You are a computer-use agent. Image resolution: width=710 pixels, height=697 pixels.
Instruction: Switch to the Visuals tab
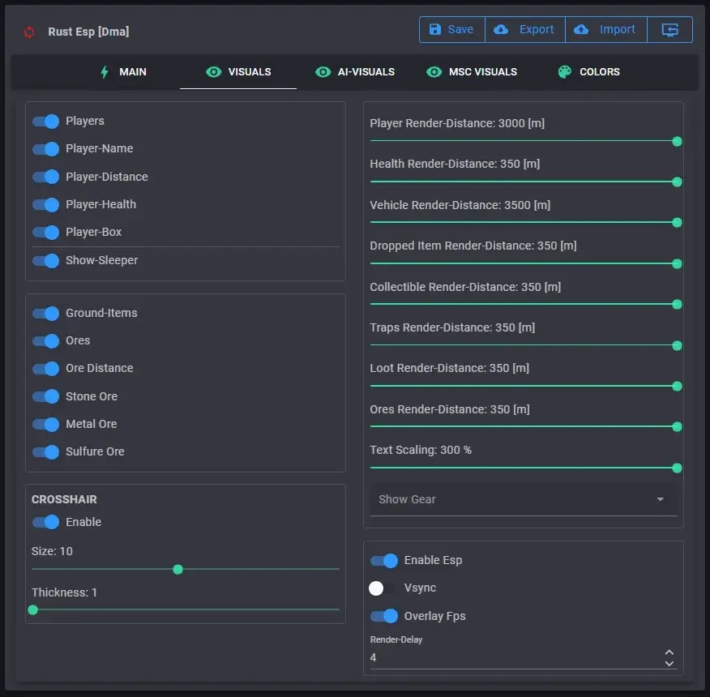[238, 72]
